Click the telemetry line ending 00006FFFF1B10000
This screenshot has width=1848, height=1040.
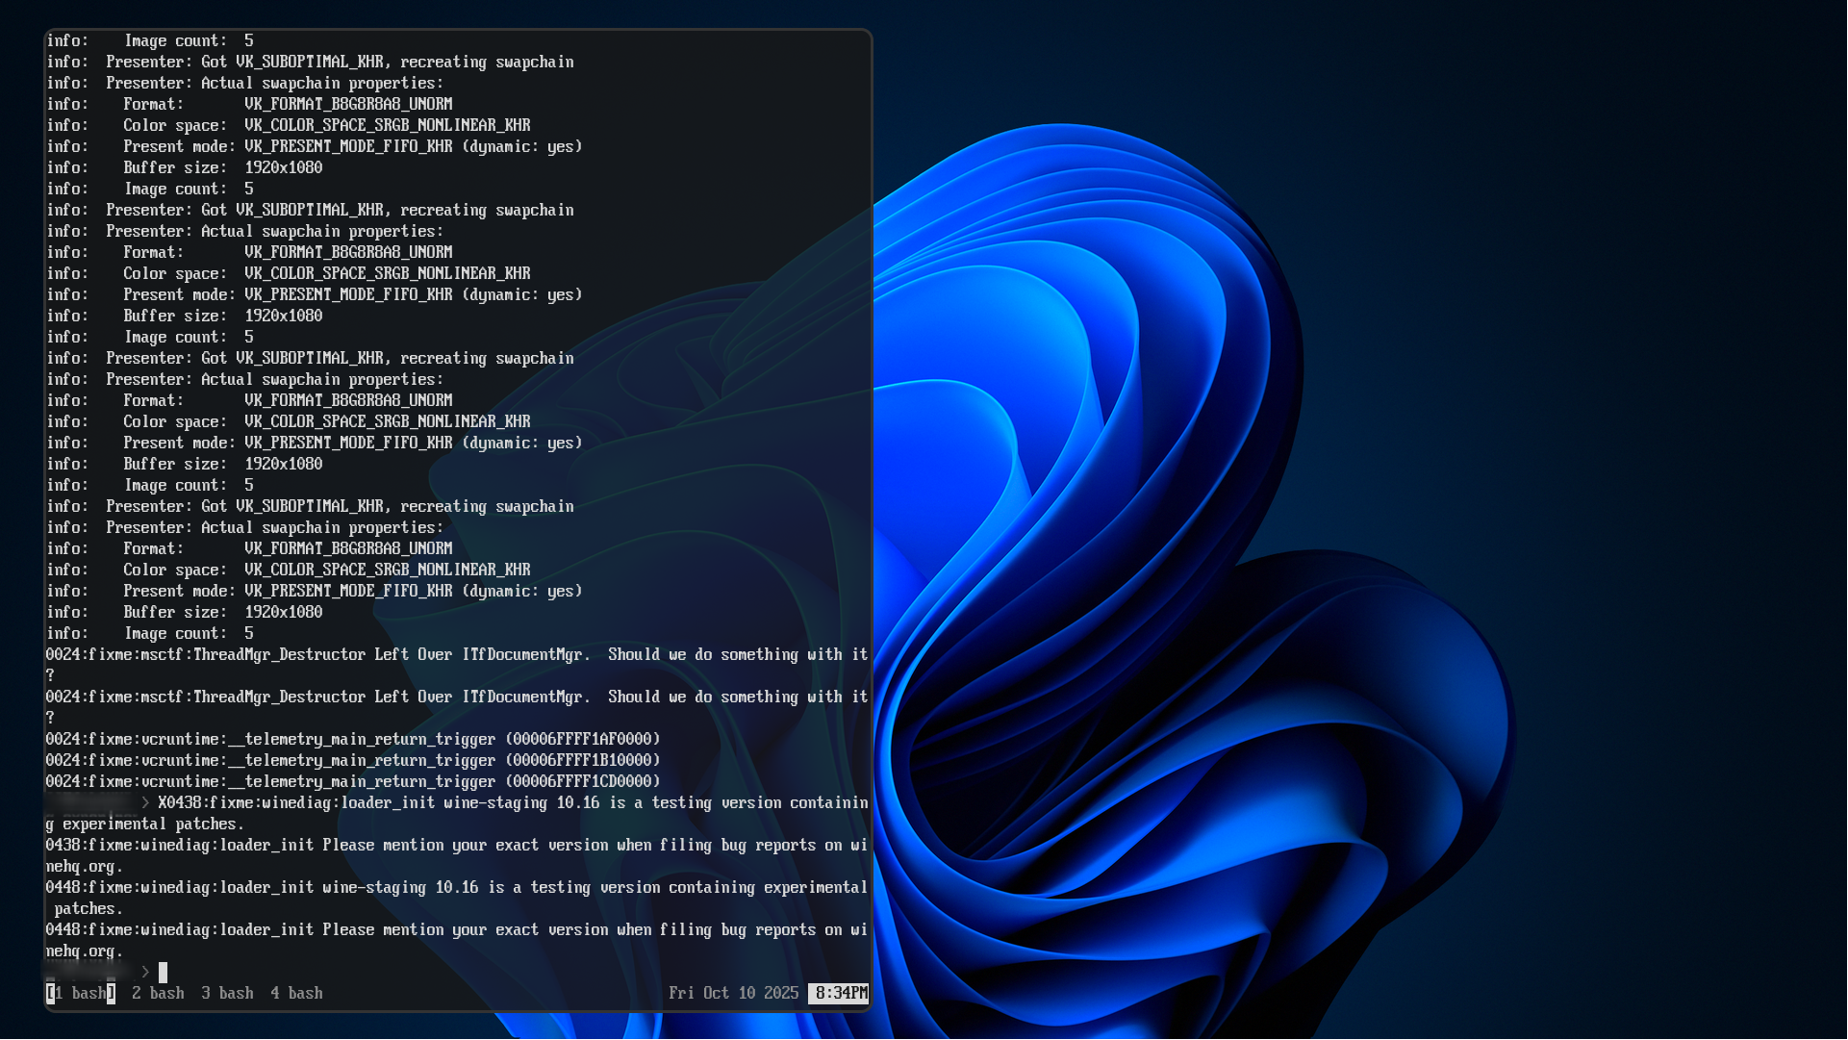353,760
